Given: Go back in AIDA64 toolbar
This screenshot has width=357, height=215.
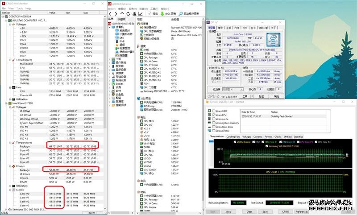Looking at the screenshot, I should click(x=110, y=14).
